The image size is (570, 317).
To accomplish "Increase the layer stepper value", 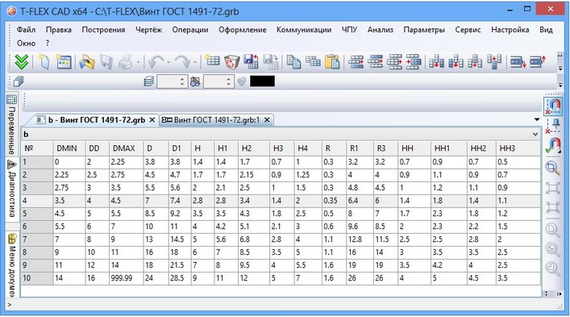I will click(182, 79).
